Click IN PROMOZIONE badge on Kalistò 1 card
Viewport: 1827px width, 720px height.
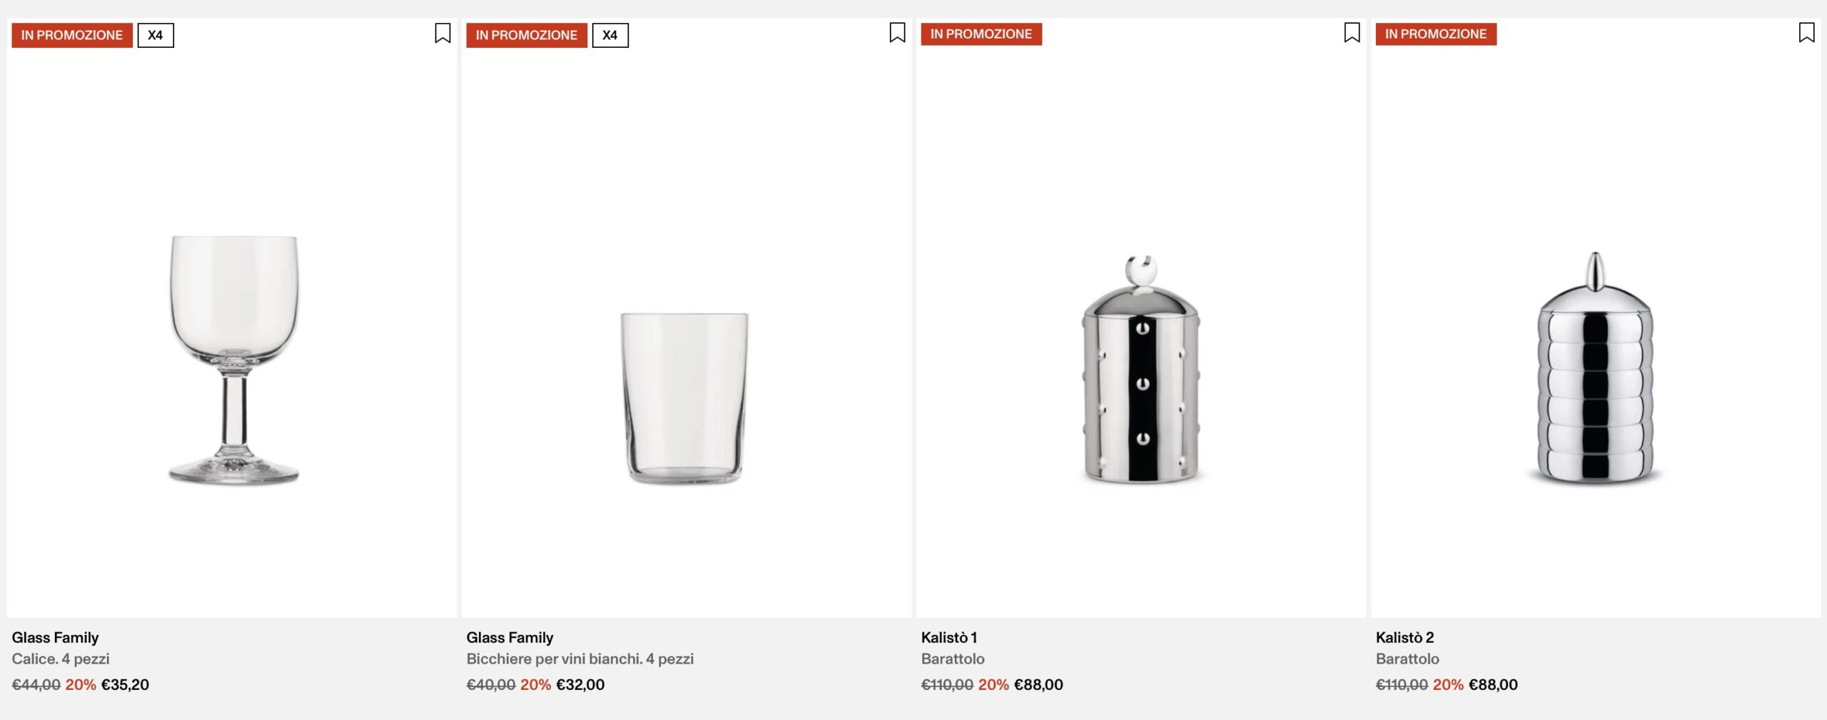[x=981, y=34]
